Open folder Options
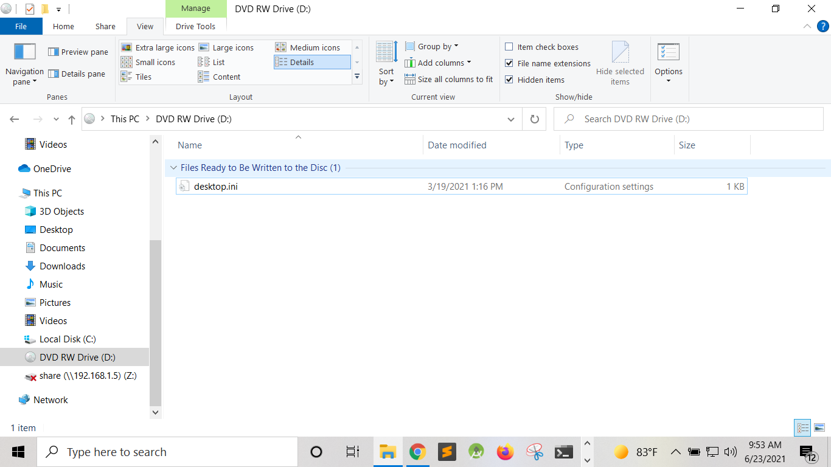 tap(669, 63)
